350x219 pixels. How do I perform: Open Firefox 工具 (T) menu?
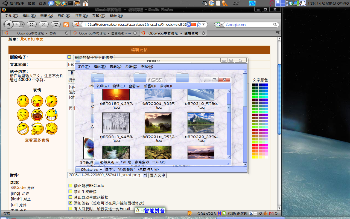pyautogui.click(x=99, y=16)
